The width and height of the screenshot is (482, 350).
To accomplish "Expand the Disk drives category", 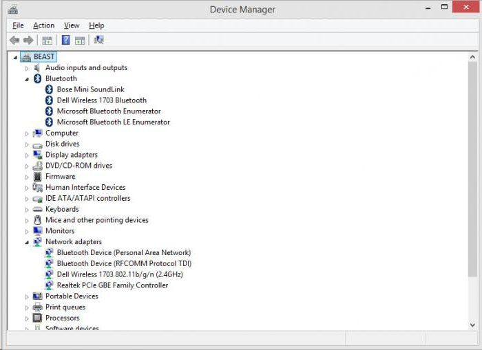I will (27, 144).
